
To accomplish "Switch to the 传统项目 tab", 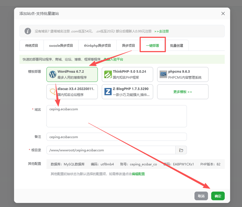I will 32,46.
